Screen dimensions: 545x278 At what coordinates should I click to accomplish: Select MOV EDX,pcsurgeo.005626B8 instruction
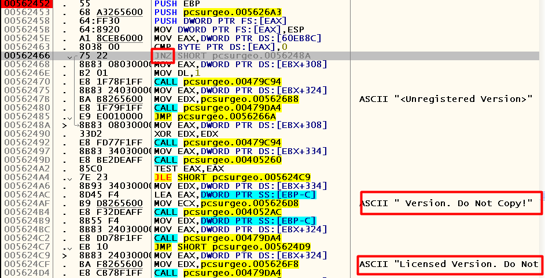point(227,99)
